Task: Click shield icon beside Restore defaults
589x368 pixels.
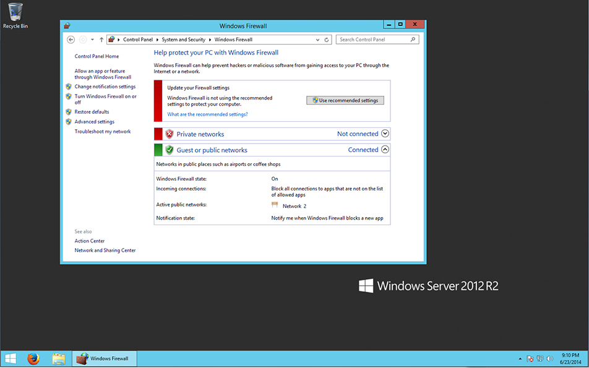Action: 68,112
